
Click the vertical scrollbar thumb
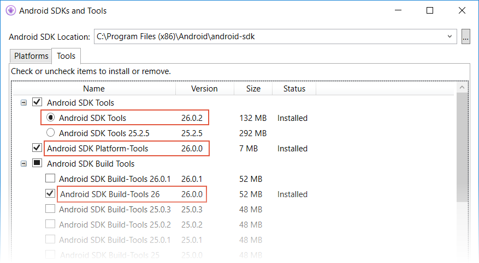click(x=462, y=147)
